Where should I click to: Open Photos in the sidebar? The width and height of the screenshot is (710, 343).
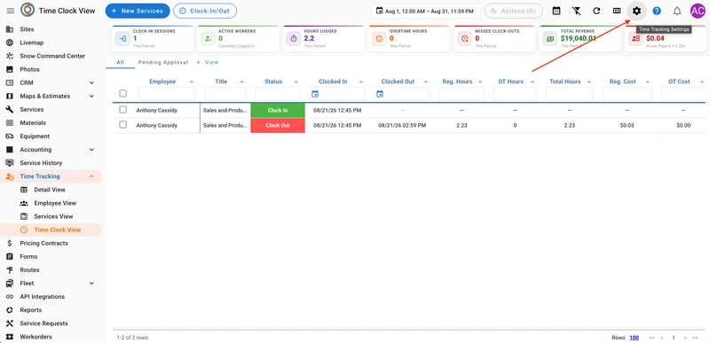point(29,69)
